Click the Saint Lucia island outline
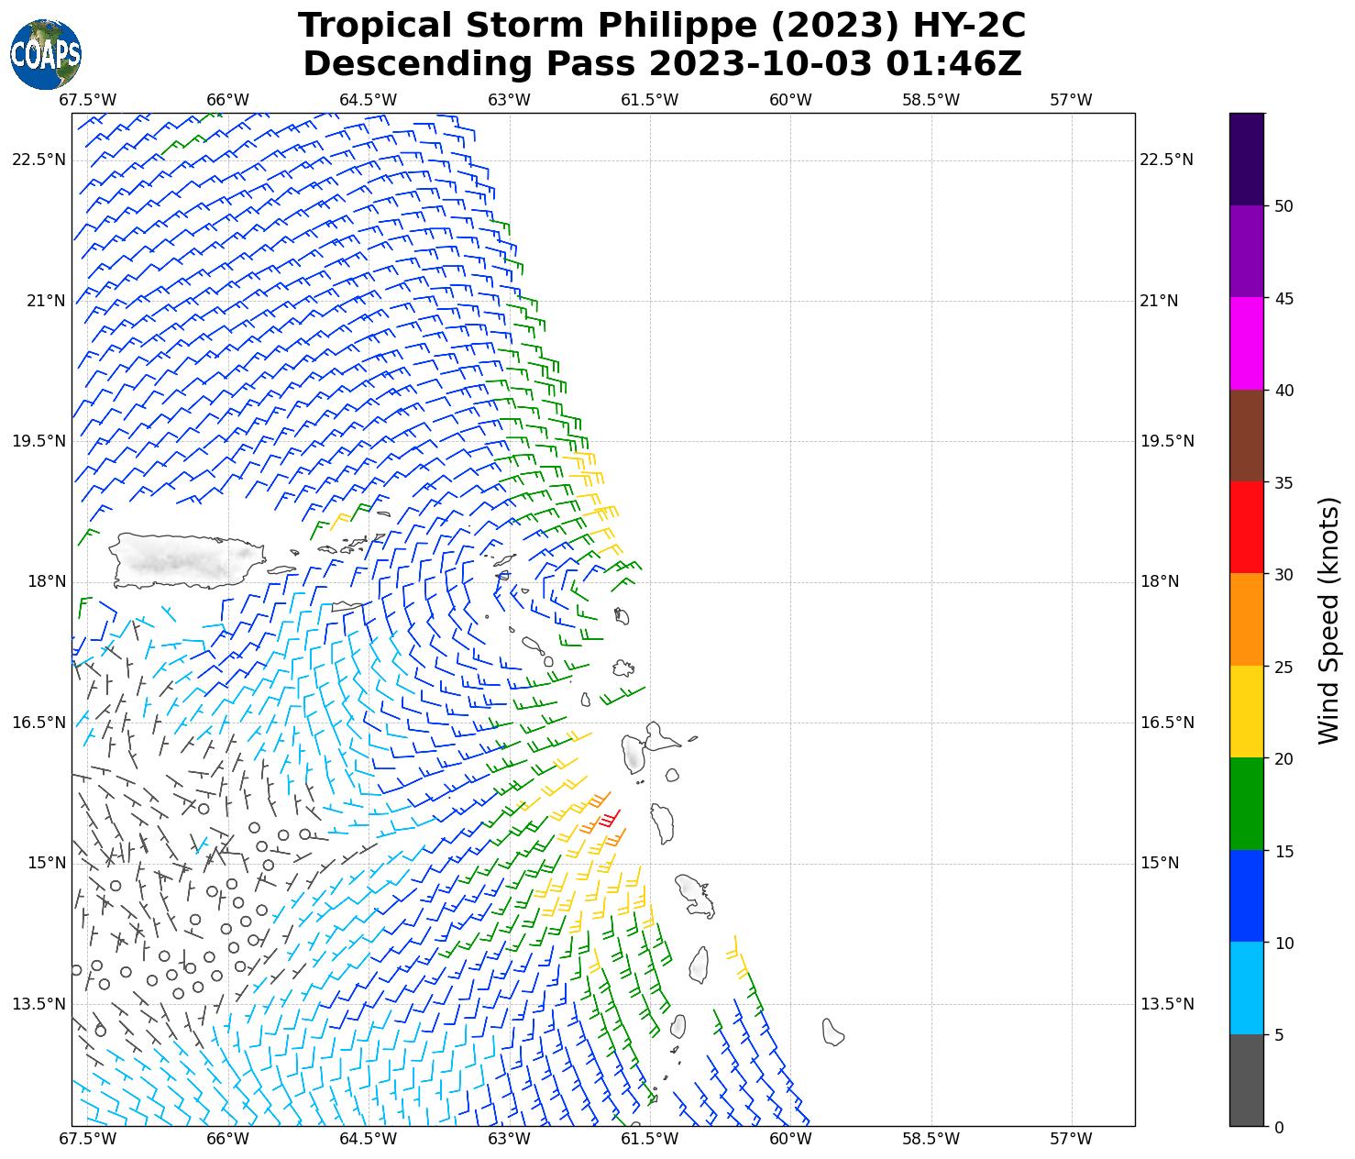The height and width of the screenshot is (1159, 1355). point(698,964)
